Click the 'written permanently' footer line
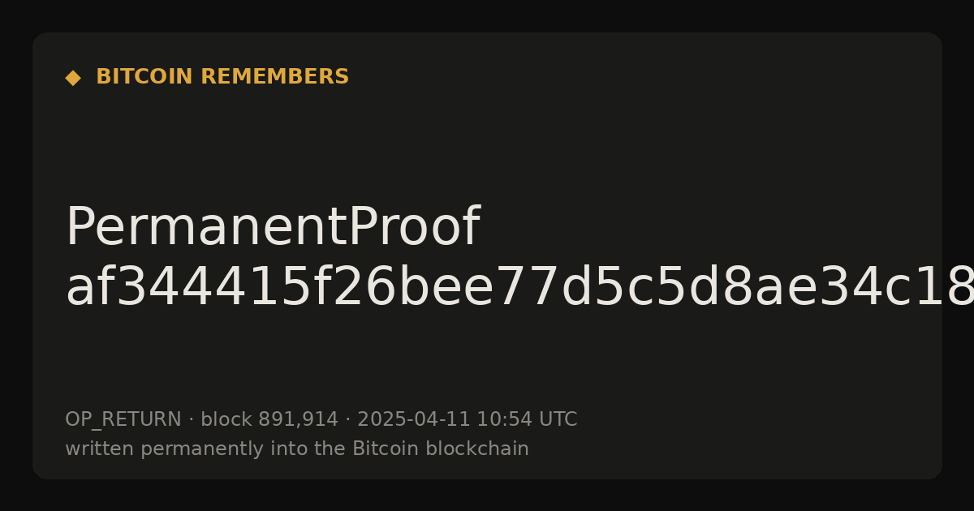Viewport: 974px width, 511px height. tap(297, 449)
